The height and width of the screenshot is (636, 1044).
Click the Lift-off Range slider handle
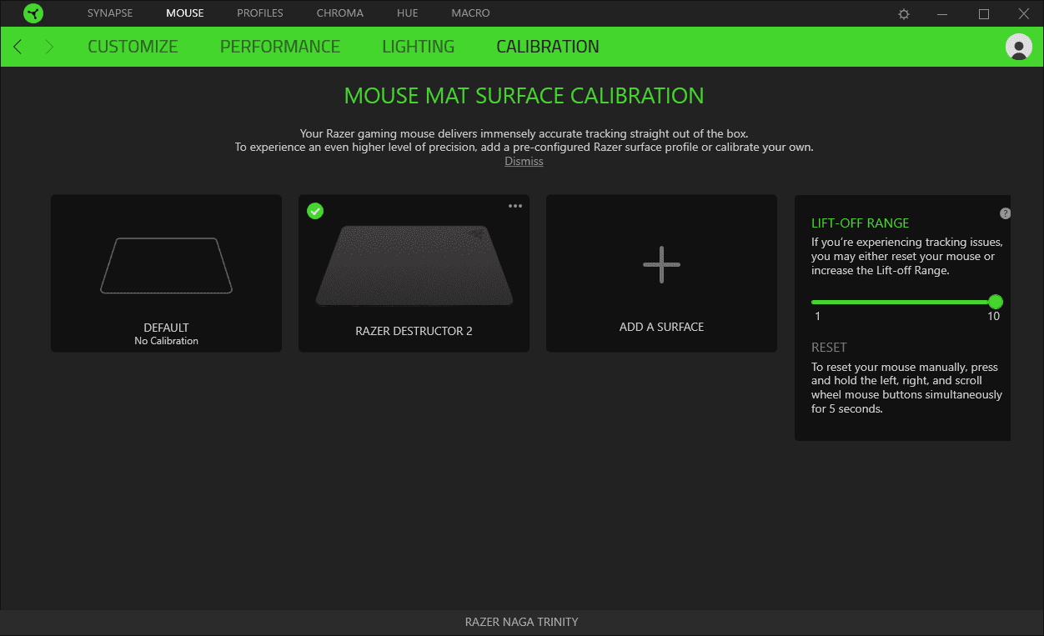point(995,302)
